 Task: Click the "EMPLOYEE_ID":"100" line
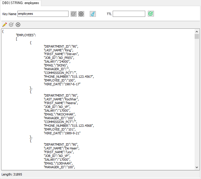coord(60,80)
